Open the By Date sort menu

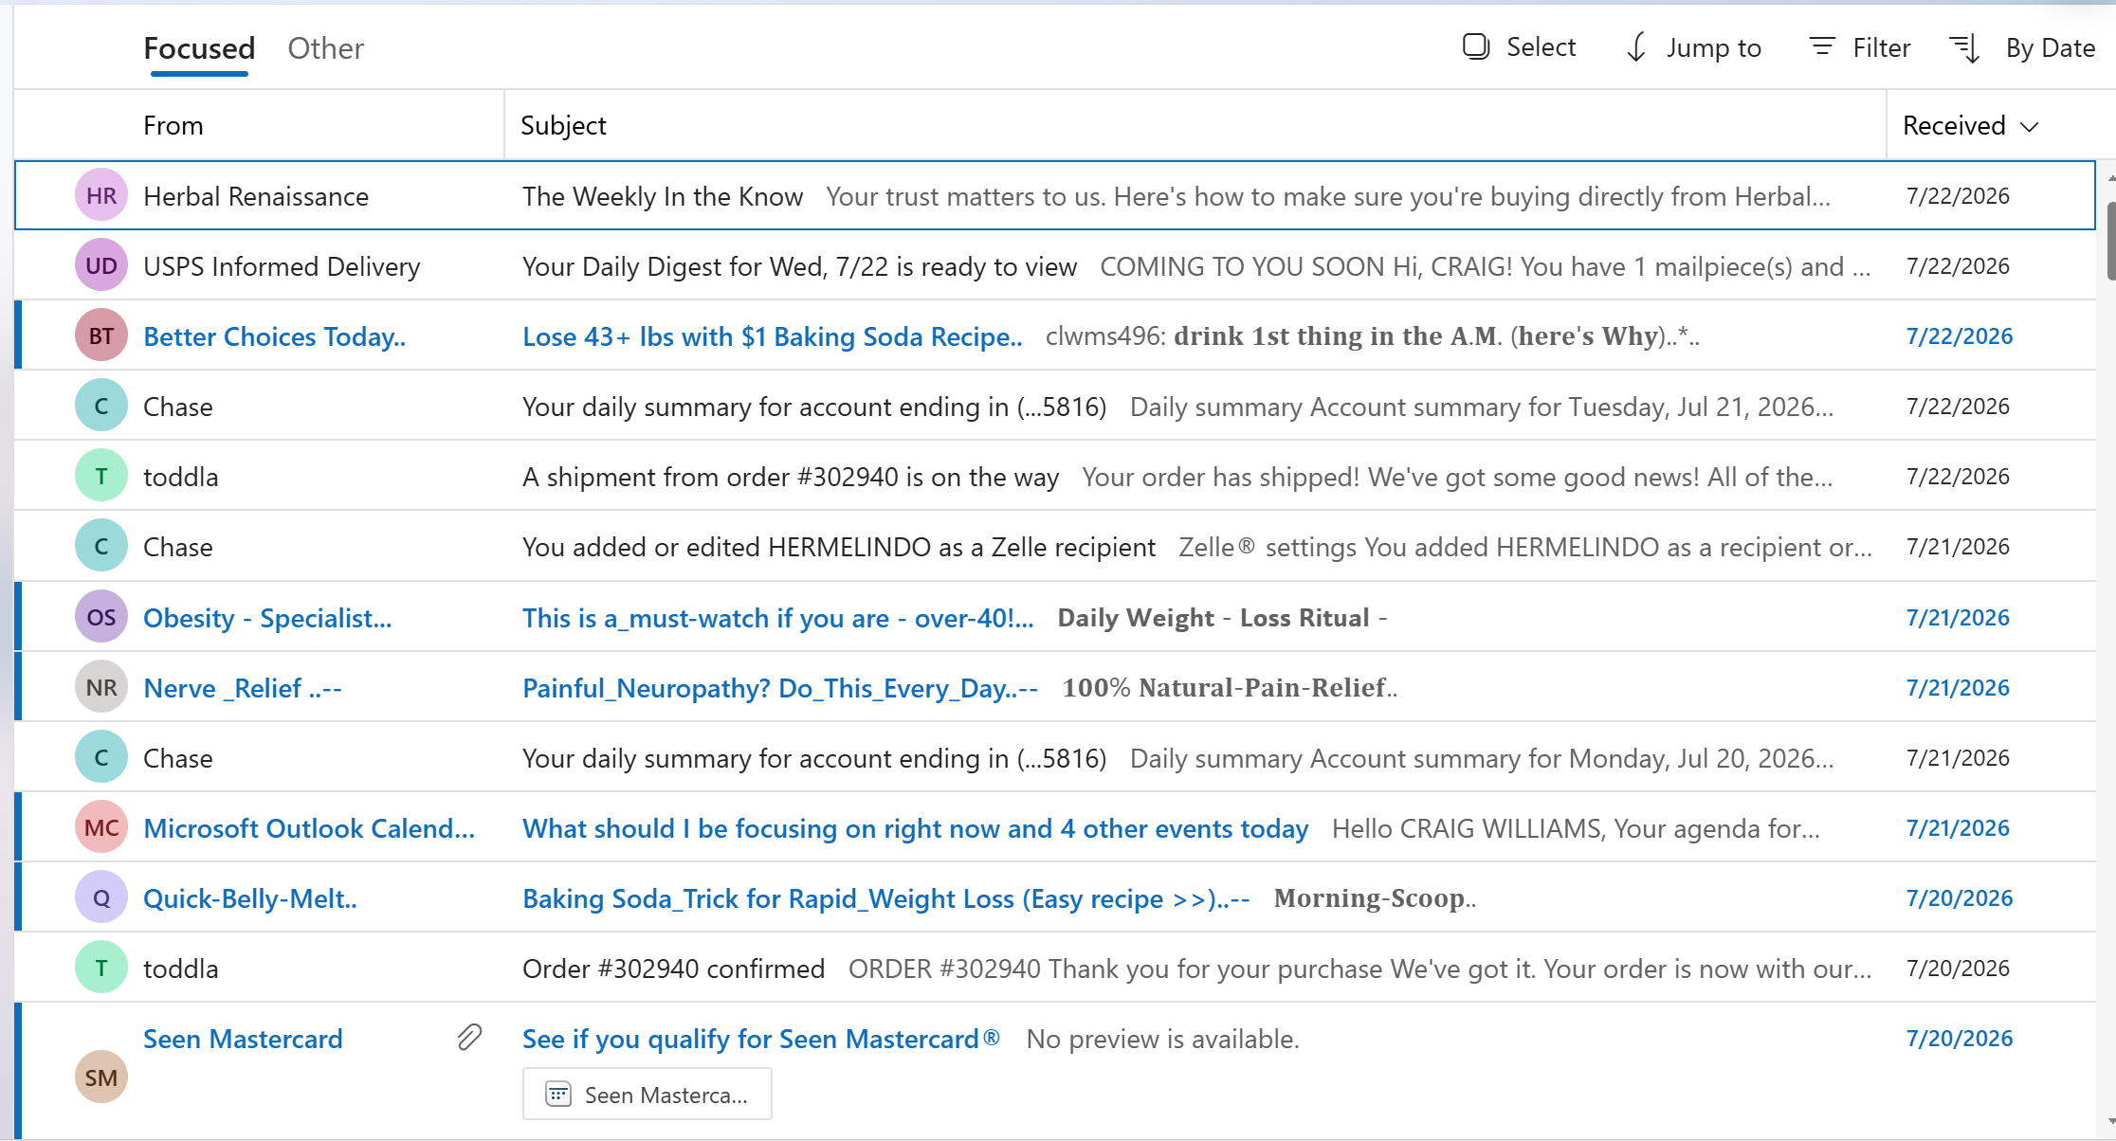click(x=2021, y=48)
